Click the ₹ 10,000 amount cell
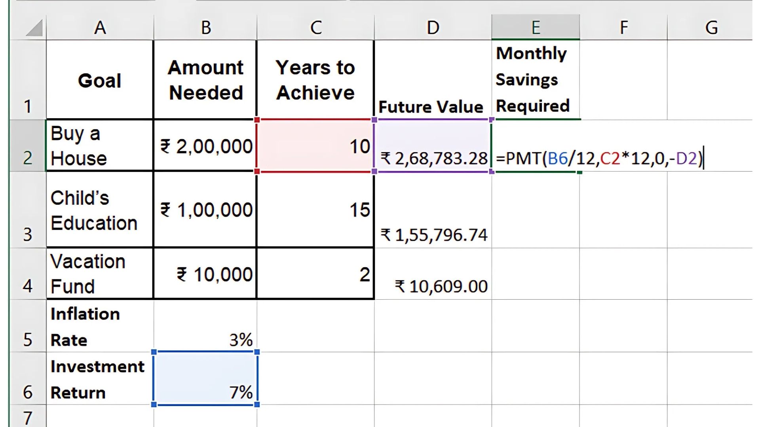Screen dimensions: 760x427 (x=205, y=274)
